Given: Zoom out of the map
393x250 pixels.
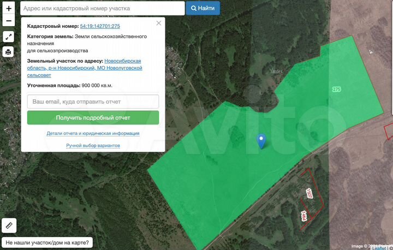Looking at the screenshot, I should pyautogui.click(x=9, y=21).
